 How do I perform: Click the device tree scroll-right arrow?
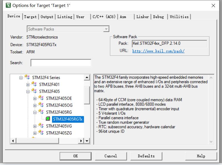click(x=81, y=141)
